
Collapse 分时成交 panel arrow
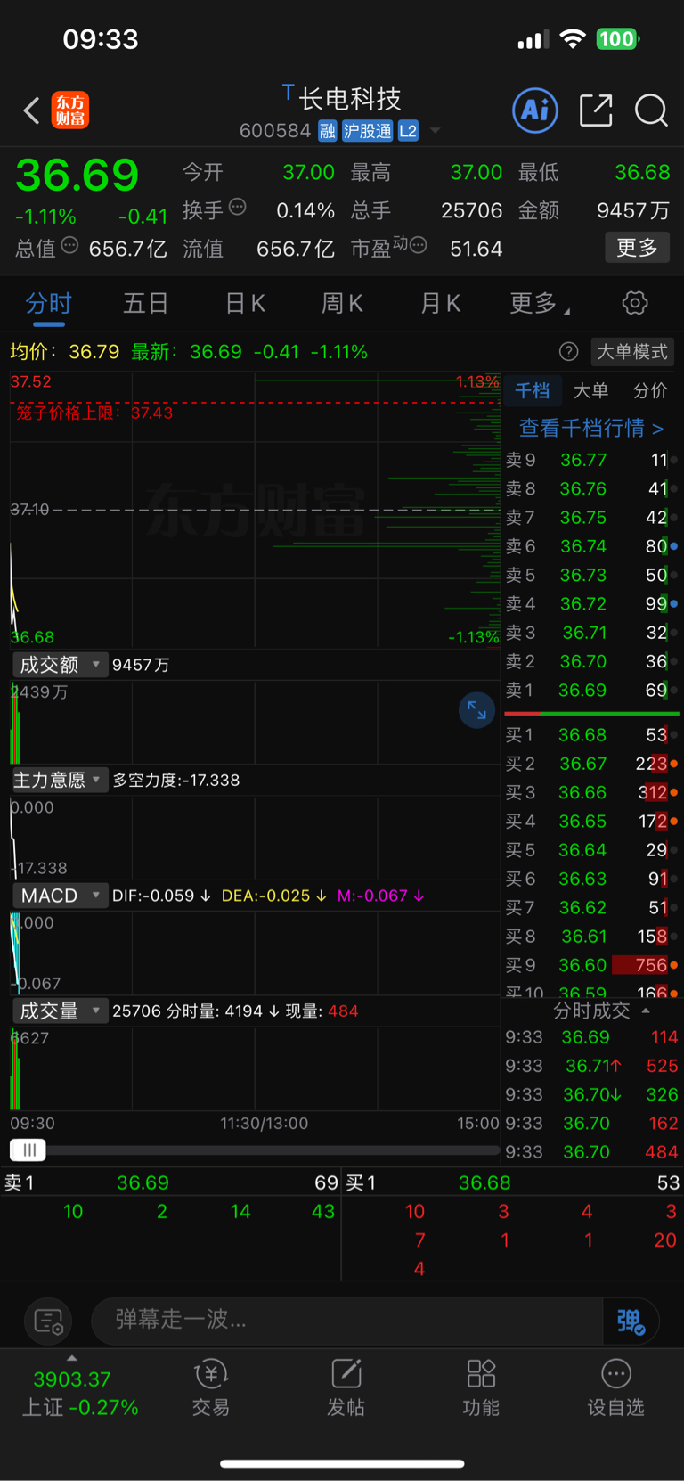pos(646,1011)
